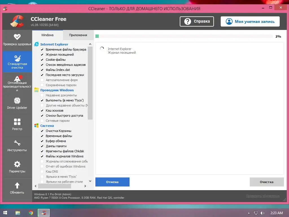289x217 pixels.
Task: Click Списки быстрого доступа label
Action: coord(64,116)
